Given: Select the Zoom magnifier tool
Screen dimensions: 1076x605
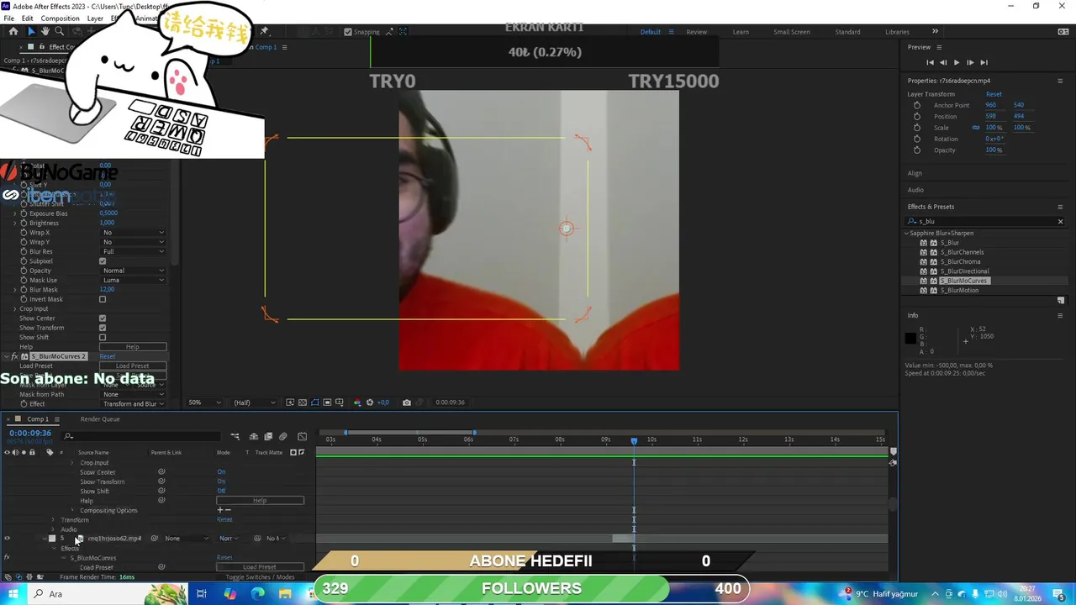Looking at the screenshot, I should [x=59, y=32].
